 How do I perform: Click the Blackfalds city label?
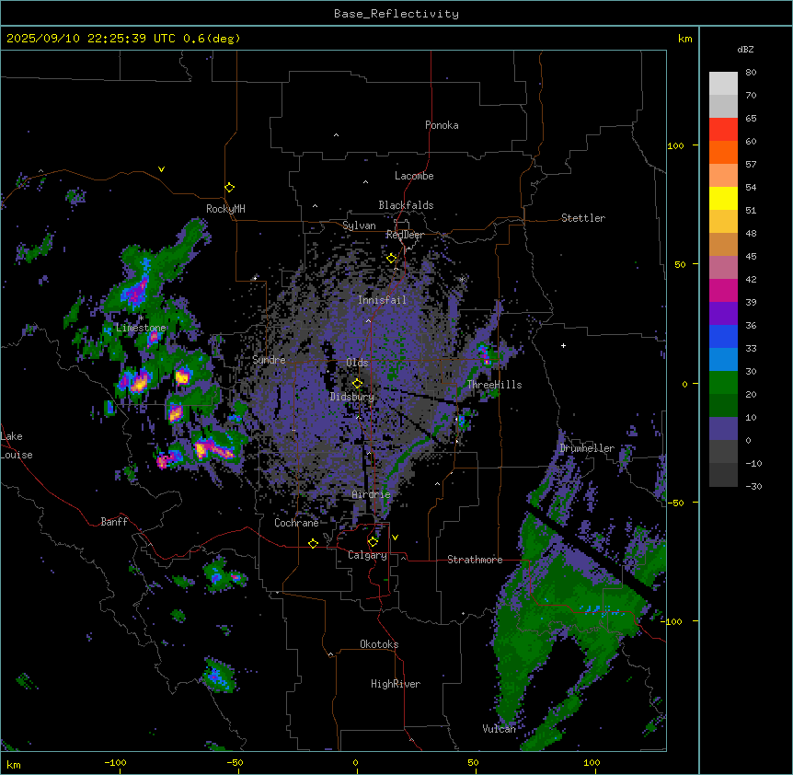(406, 205)
